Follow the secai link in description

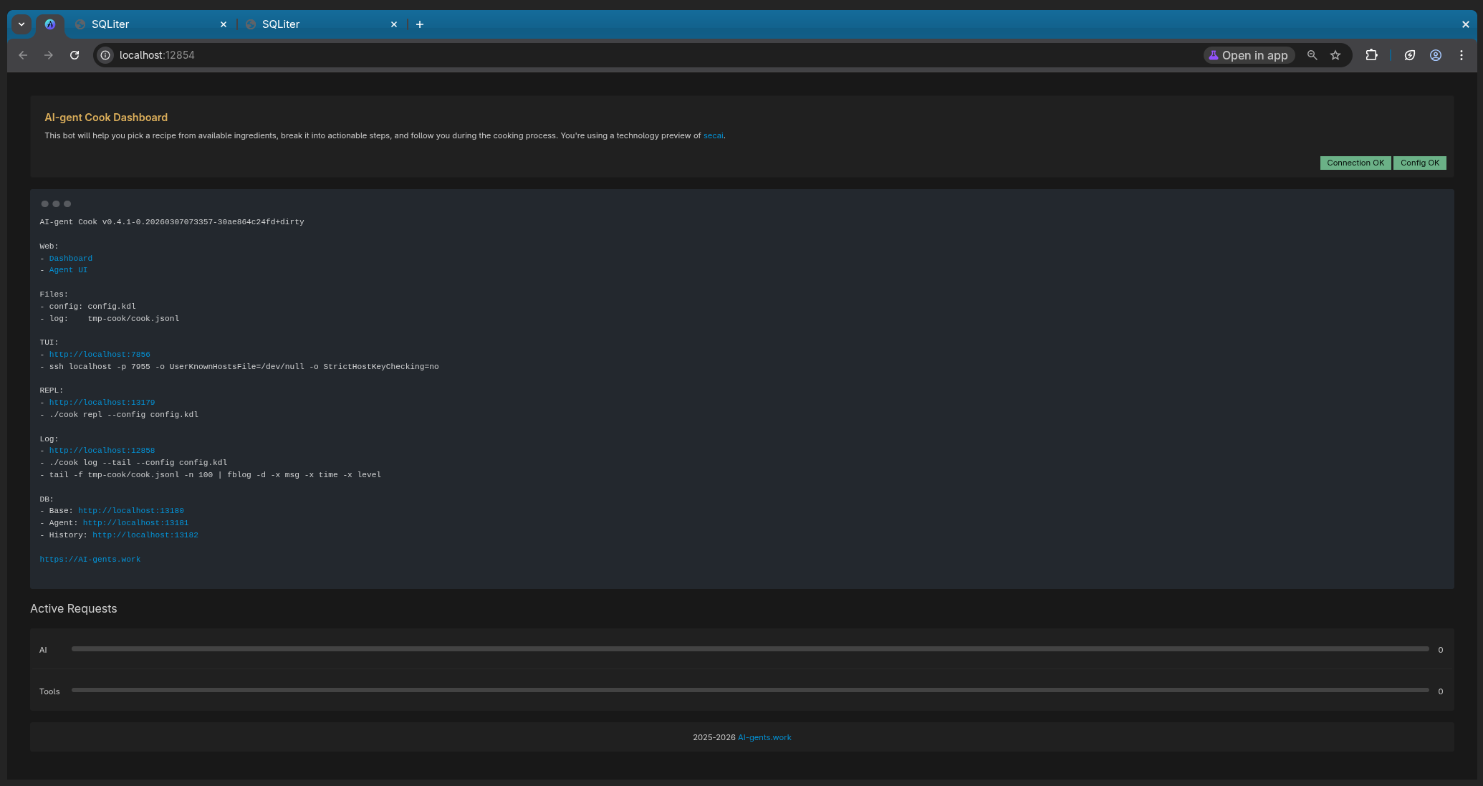713,135
